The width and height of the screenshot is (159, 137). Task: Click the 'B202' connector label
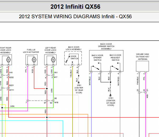pyautogui.click(x=11, y=77)
